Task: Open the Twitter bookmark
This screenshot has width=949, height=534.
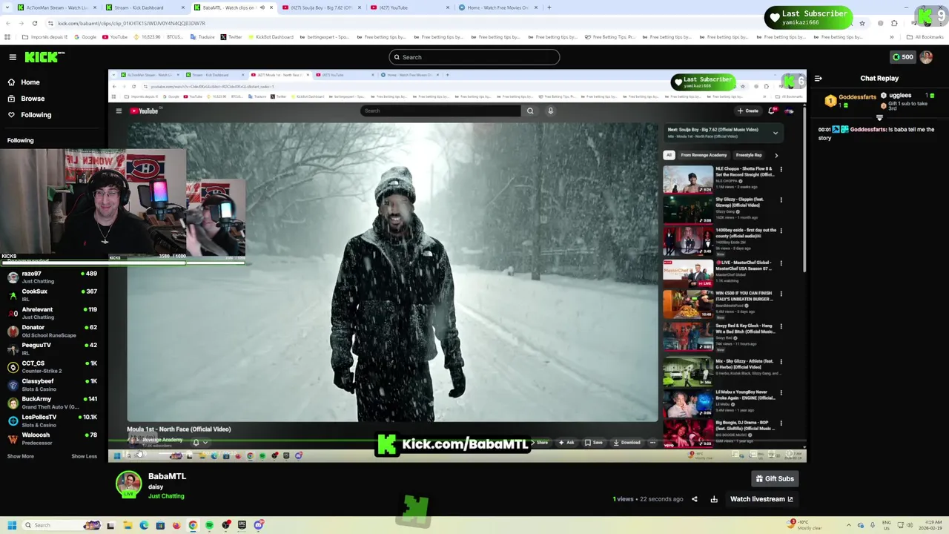Action: tap(231, 37)
